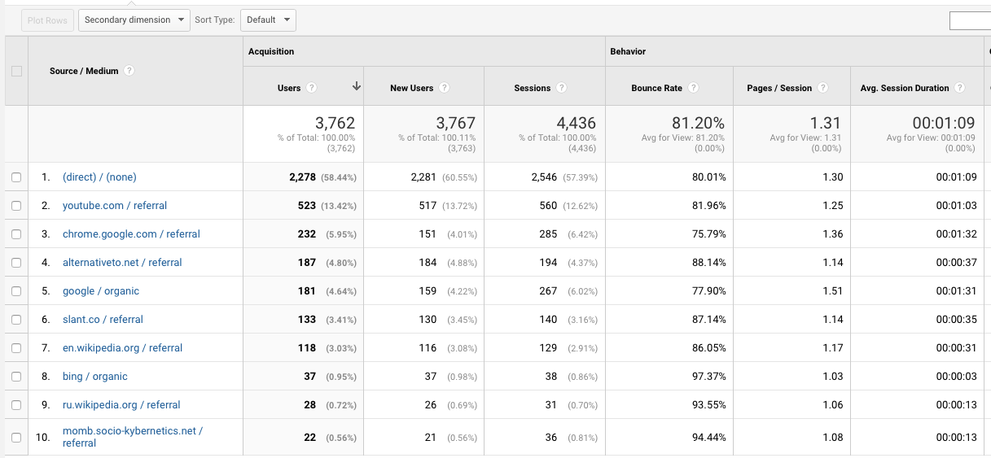This screenshot has height=458, width=991.
Task: Check the box for youtube.com / referral row
Action: [x=16, y=206]
